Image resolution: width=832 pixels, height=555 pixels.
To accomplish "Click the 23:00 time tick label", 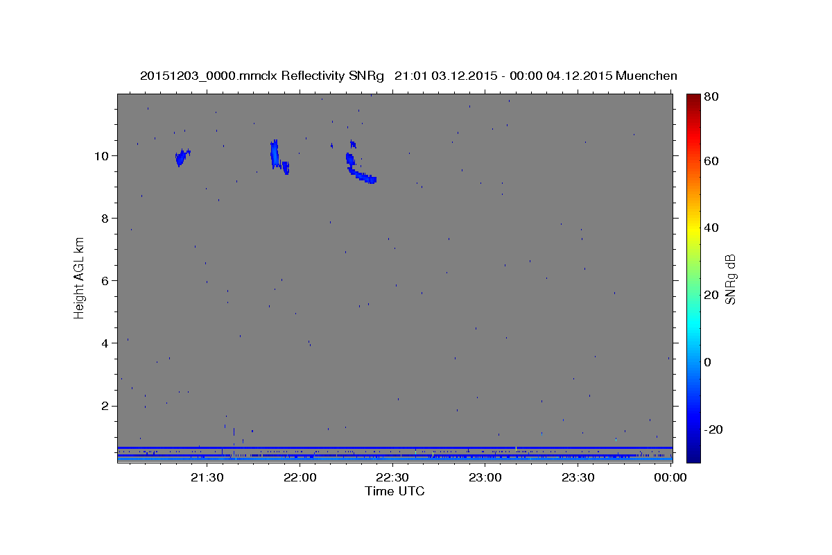I will (485, 477).
